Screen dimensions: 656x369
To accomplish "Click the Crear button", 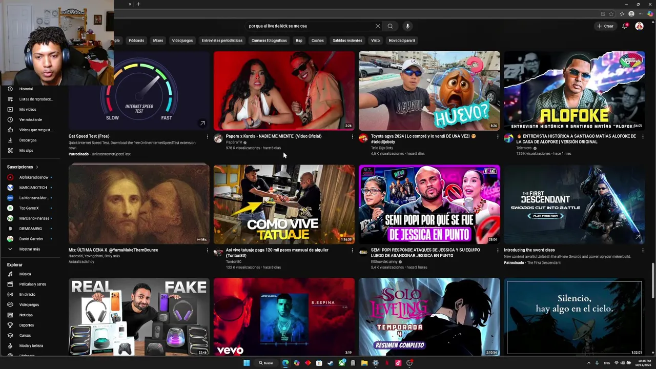I will tap(605, 26).
